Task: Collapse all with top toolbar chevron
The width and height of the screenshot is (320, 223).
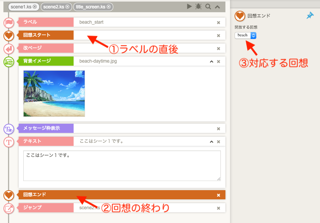Action: 217,6
